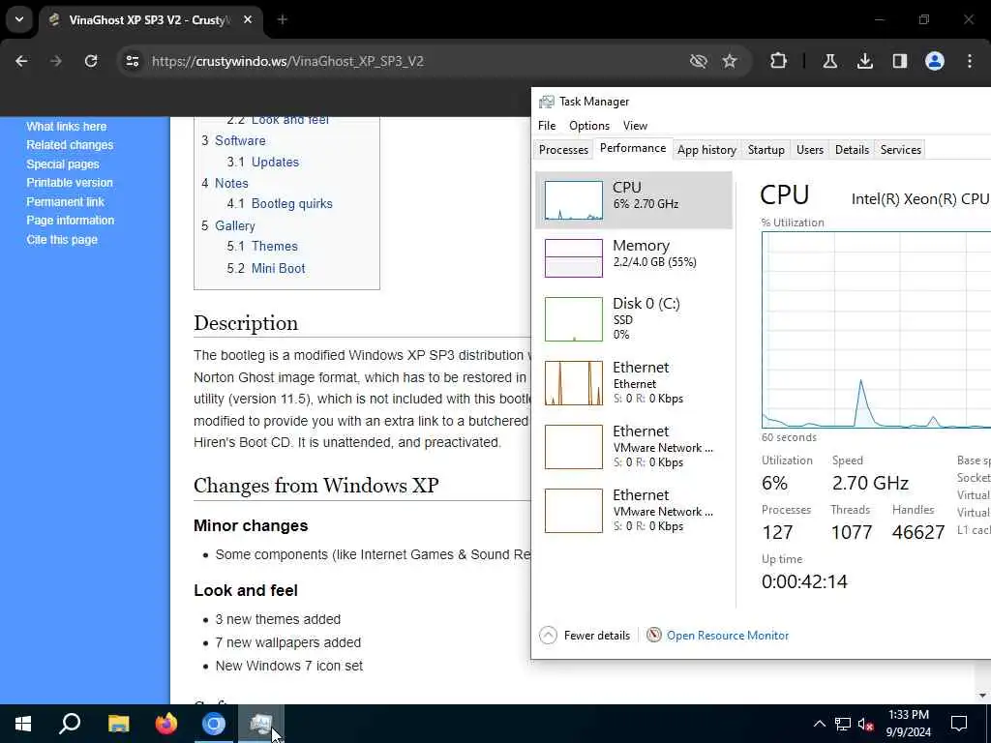Open the Chrome extensions puzzle icon
The height and width of the screenshot is (743, 991).
(779, 61)
